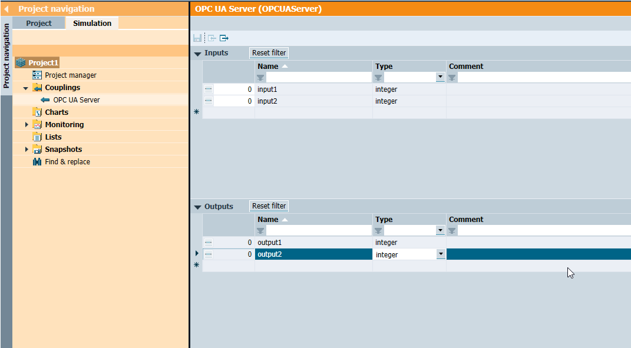
Task: Select the highlighted 'output2' name cell
Action: 313,254
